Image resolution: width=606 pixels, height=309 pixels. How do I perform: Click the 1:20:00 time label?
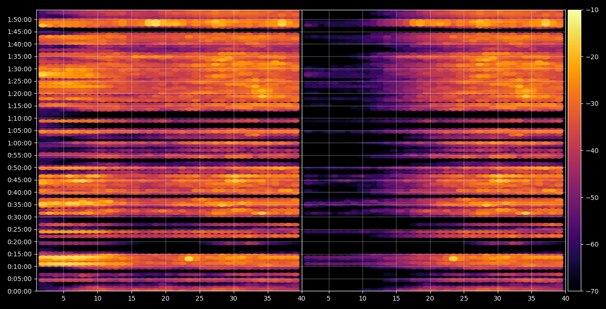[x=20, y=94]
